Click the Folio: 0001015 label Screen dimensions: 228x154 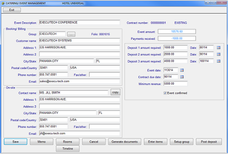(x=100, y=34)
